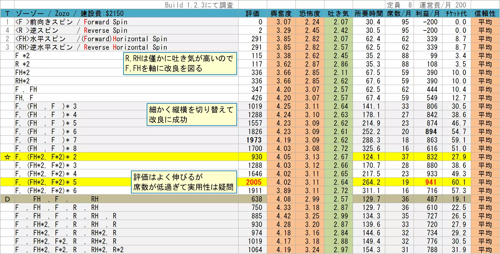Select the 1064 rating value
The image size is (500, 254).
point(255,250)
